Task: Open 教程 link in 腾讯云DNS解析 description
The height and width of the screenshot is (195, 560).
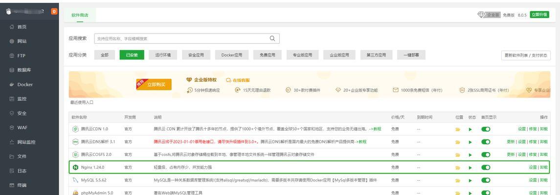Action: 360,142
